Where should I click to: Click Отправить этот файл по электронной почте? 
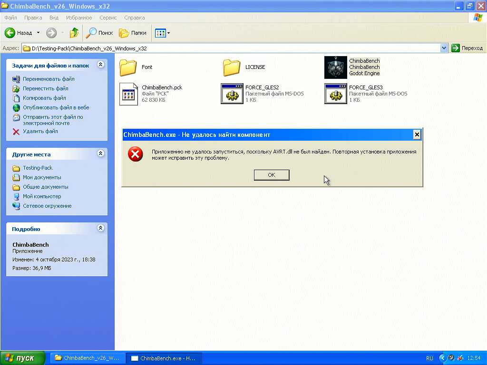click(x=53, y=120)
